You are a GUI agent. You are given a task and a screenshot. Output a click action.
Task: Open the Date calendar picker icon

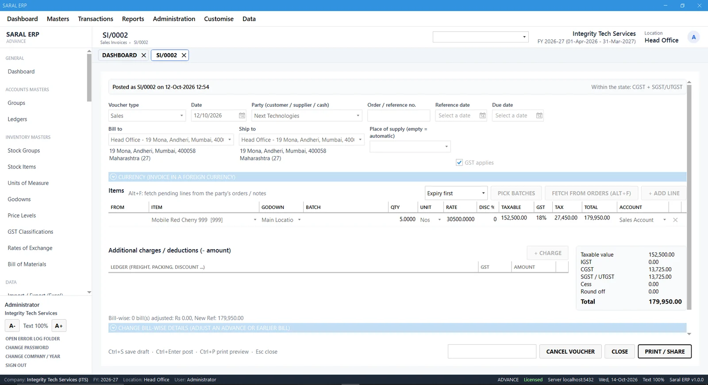[242, 115]
